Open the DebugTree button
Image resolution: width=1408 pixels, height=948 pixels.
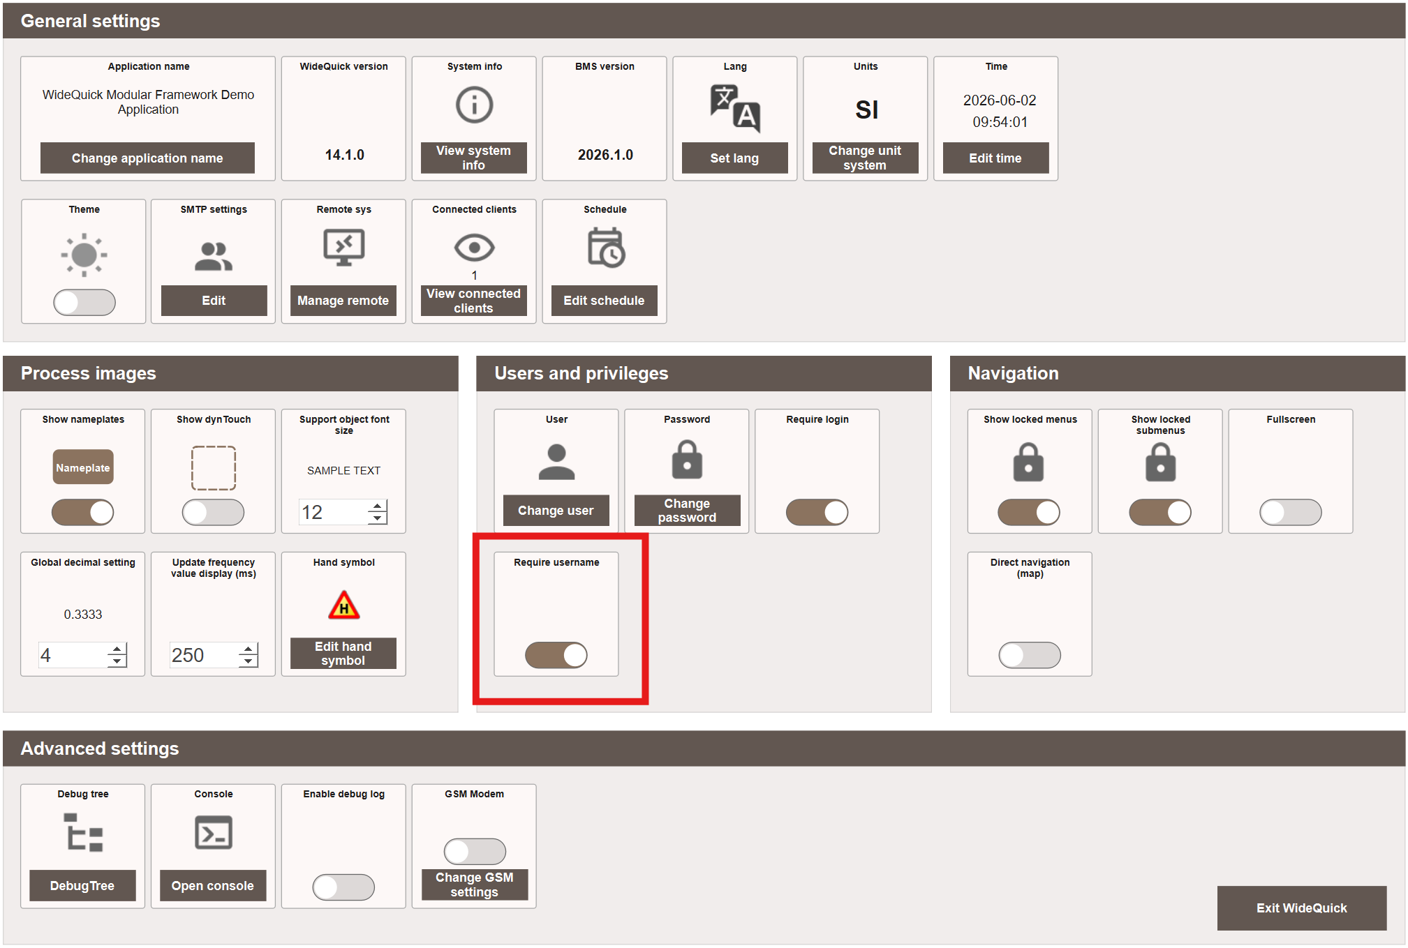82,886
